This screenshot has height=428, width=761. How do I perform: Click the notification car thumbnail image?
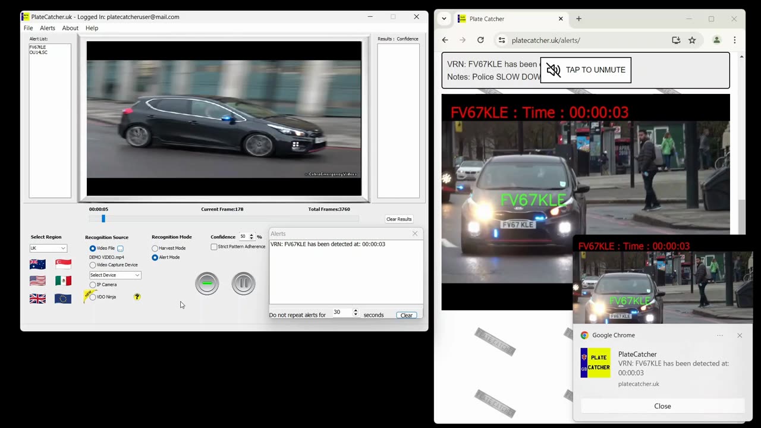(x=662, y=279)
